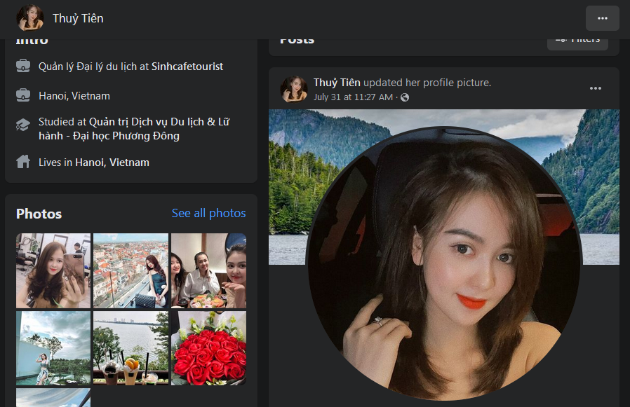
Task: Open the lakeside drinks photo thumbnail
Action: (x=130, y=348)
